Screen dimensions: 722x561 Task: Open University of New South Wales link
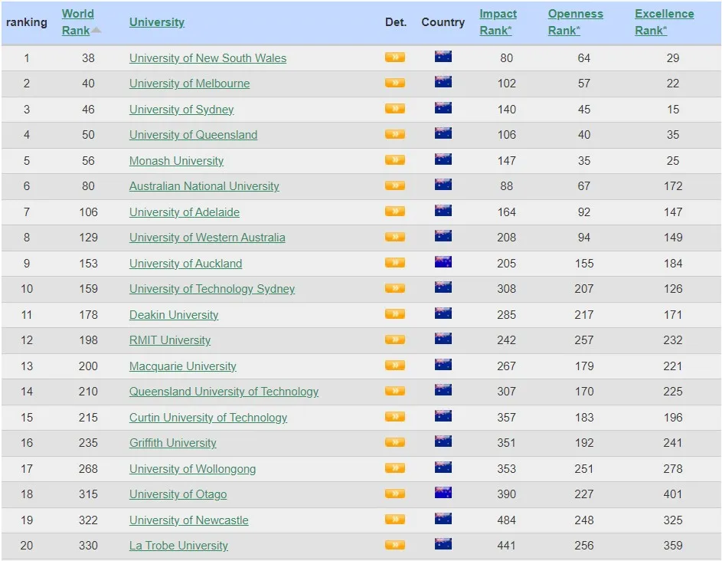pos(207,58)
